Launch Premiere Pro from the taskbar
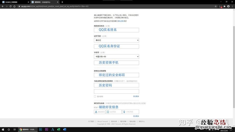The width and height of the screenshot is (235, 132). point(47,129)
